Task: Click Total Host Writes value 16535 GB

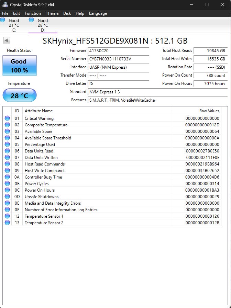Action: 211,59
